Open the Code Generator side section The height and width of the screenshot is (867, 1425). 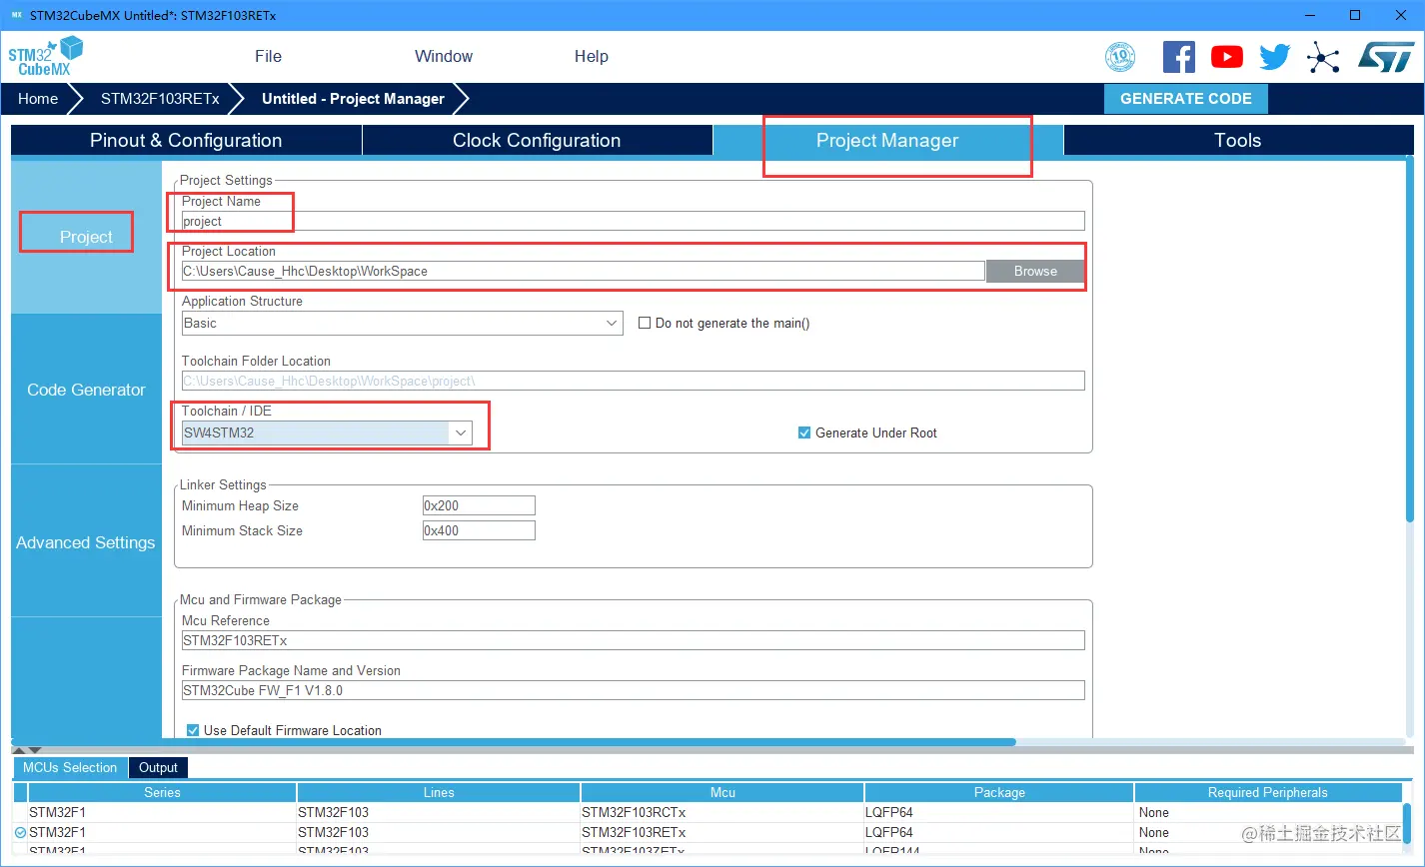pyautogui.click(x=86, y=390)
